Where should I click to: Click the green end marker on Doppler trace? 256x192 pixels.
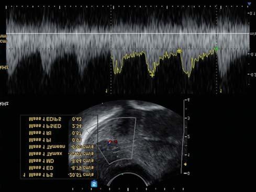click(x=216, y=49)
